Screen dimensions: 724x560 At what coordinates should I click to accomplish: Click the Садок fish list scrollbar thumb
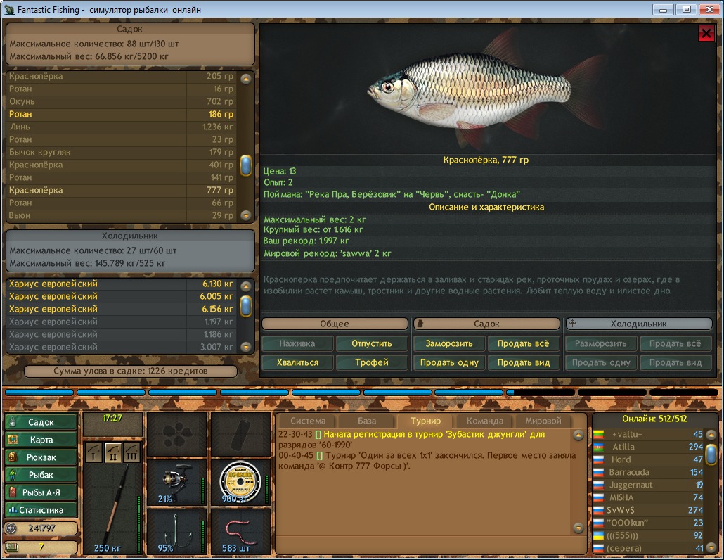[246, 165]
